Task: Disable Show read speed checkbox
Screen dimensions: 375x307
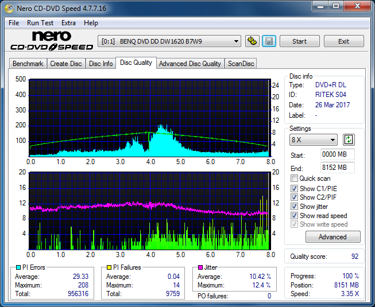Action: [x=295, y=216]
